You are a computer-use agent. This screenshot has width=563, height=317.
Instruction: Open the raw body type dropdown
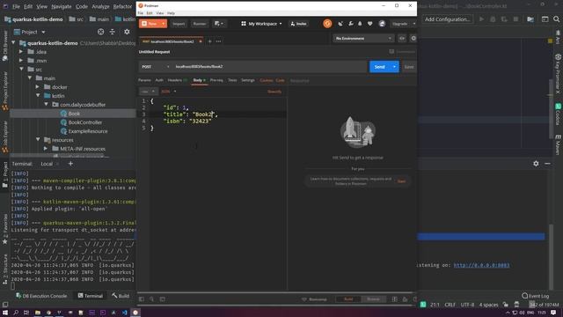(x=148, y=92)
